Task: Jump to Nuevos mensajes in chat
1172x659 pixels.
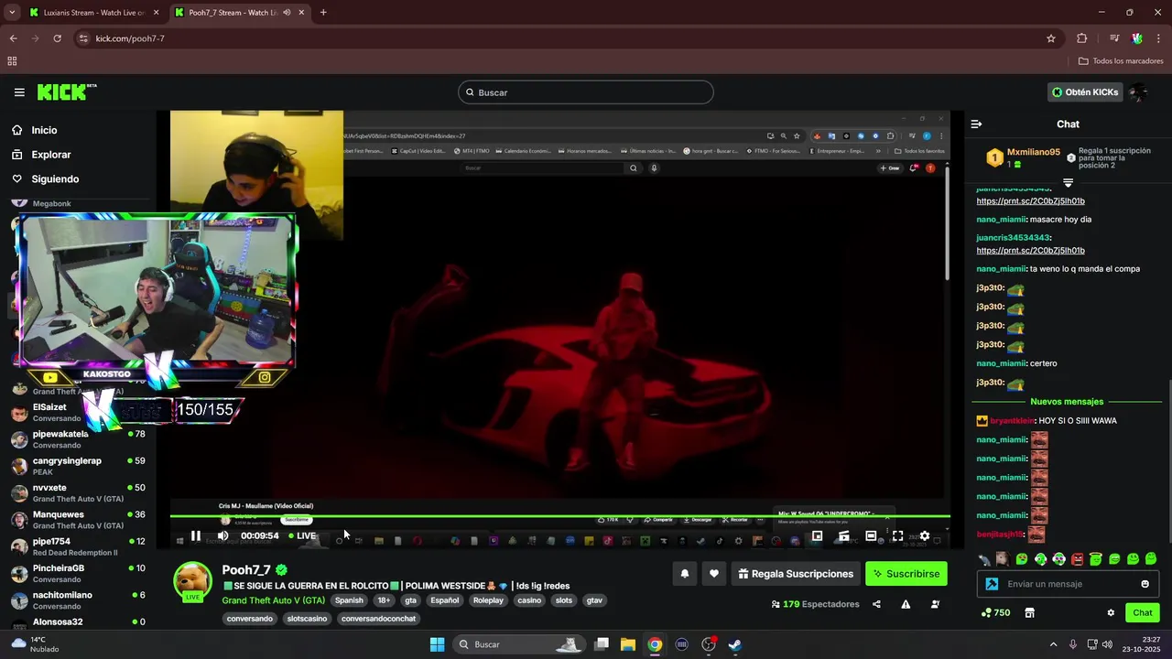Action: 1067,402
